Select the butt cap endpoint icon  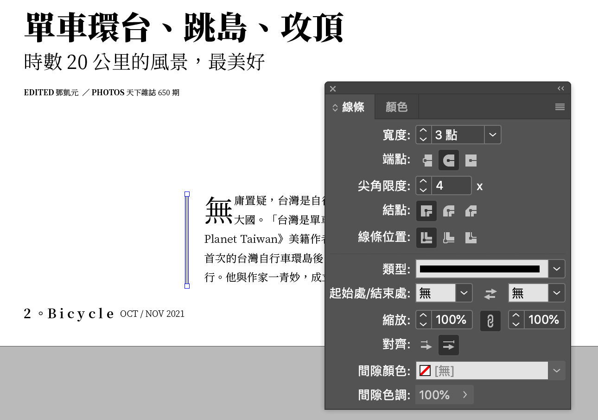click(x=426, y=161)
